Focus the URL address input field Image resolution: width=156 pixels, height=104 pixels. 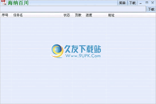click(73, 9)
